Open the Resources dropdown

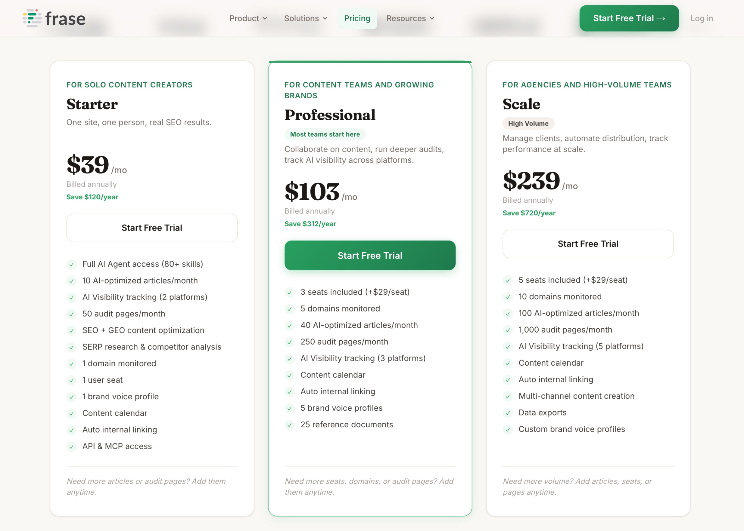(410, 18)
